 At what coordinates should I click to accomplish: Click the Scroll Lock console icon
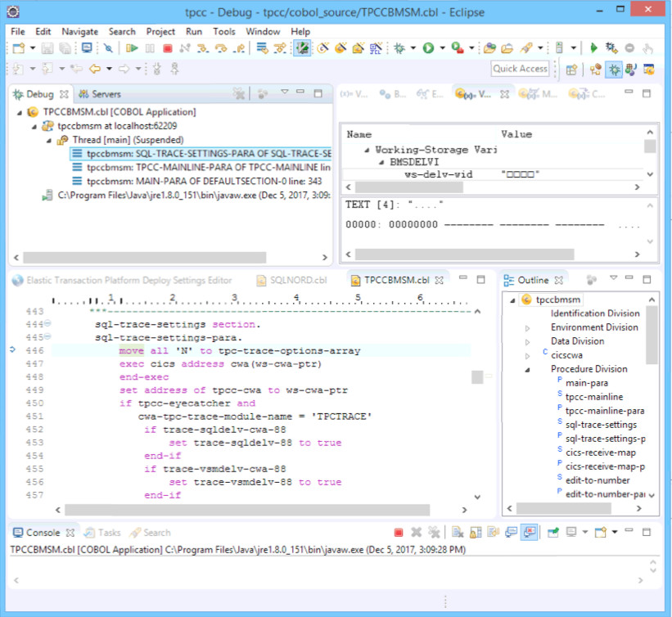[x=476, y=533]
